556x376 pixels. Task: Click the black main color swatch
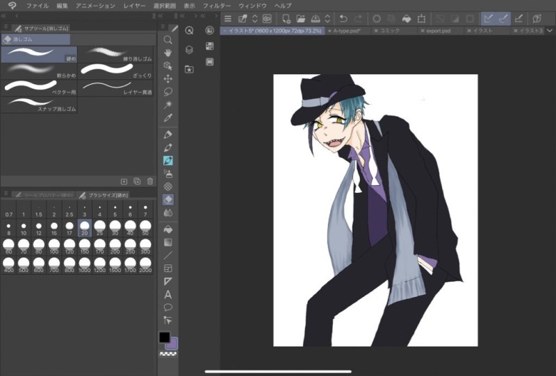pos(165,337)
